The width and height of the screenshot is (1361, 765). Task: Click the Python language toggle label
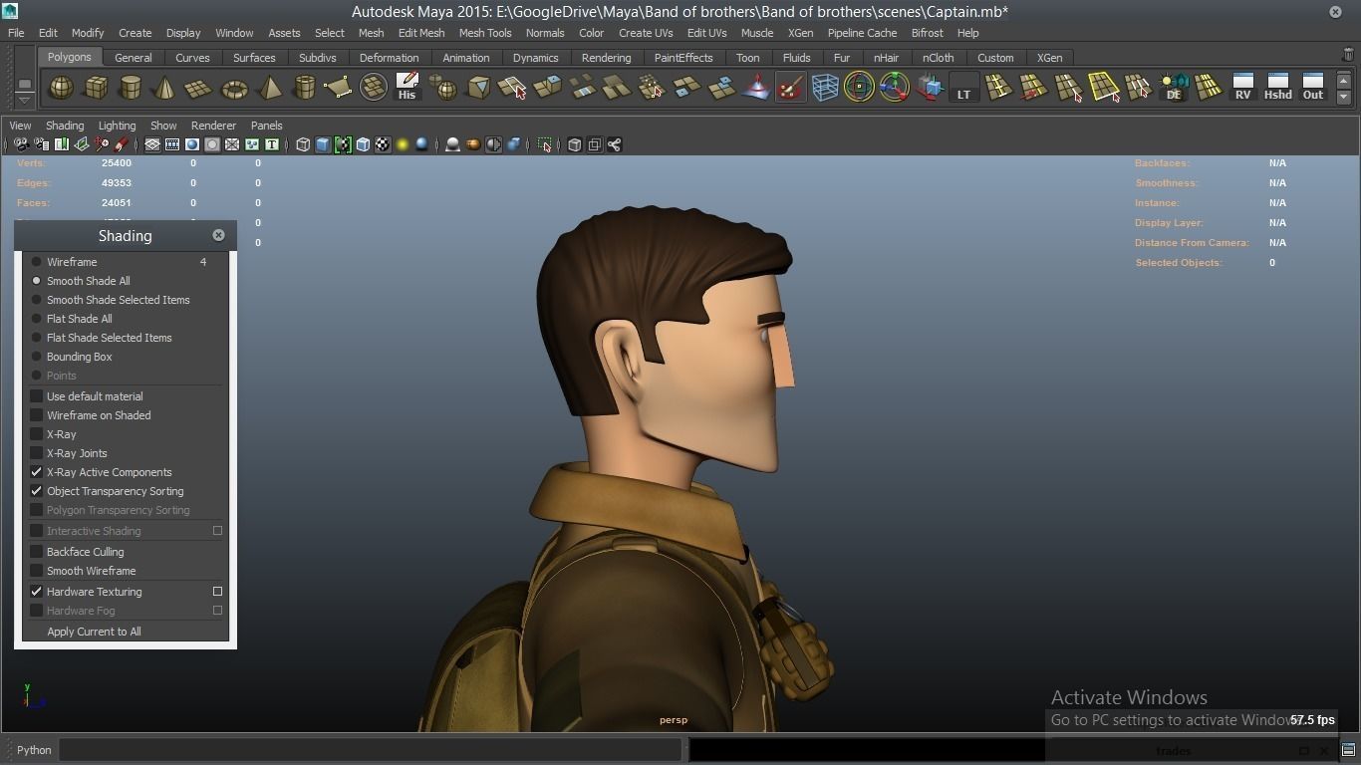click(34, 750)
